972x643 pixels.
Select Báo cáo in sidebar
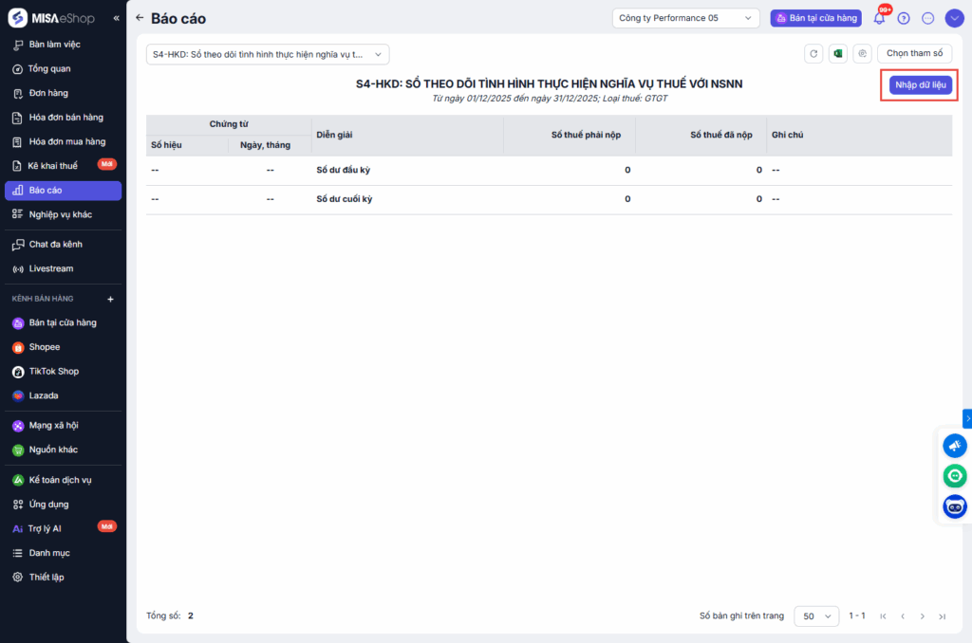(63, 191)
